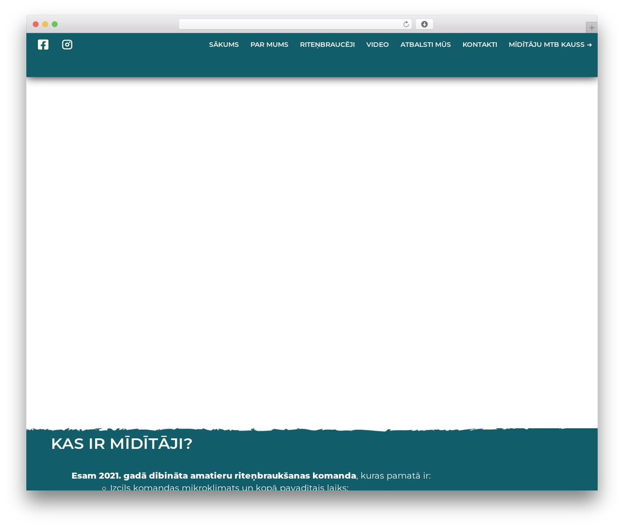
Task: Click the bullet about komandas mikroklimats
Action: pyautogui.click(x=229, y=487)
